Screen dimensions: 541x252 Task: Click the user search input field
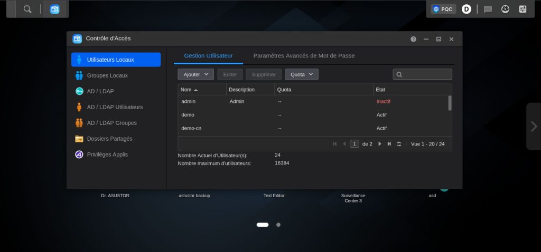click(x=422, y=74)
